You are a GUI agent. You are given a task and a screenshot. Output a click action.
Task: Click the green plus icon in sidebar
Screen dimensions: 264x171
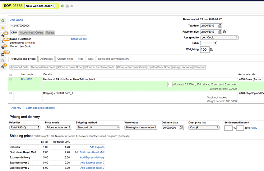click(x=3, y=21)
